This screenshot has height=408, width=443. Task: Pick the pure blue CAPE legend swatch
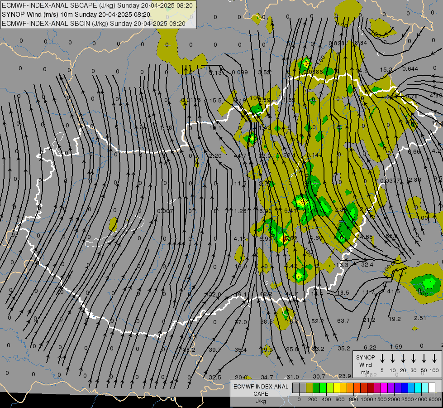click(x=404, y=388)
